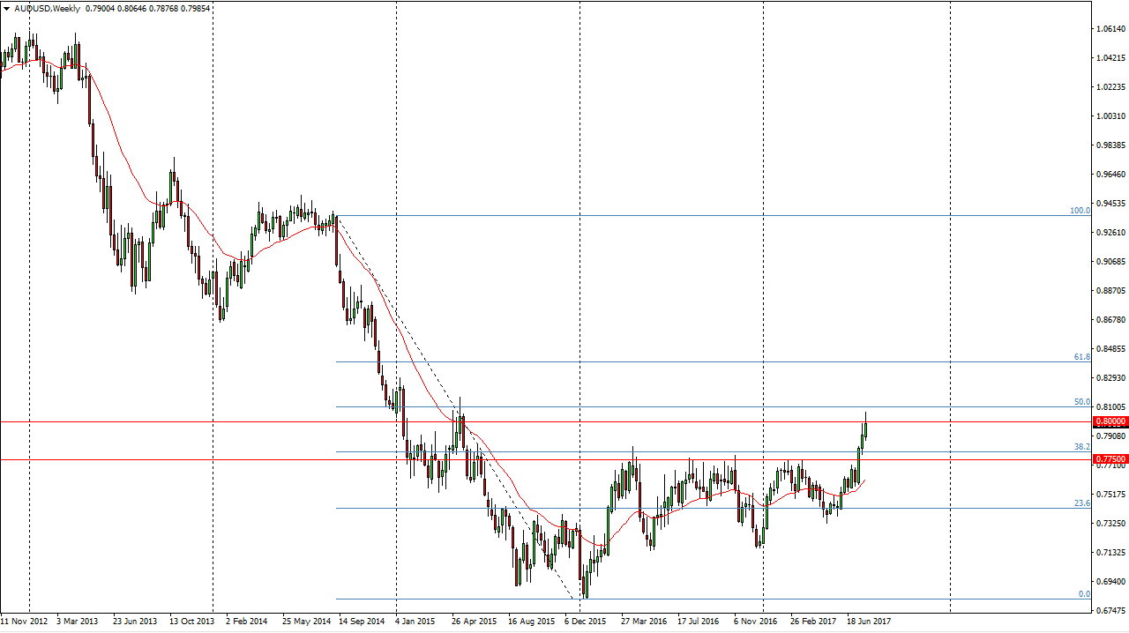Viewport: 1129px width, 633px height.
Task: Select the red 0.77500 price label
Action: coord(1110,459)
